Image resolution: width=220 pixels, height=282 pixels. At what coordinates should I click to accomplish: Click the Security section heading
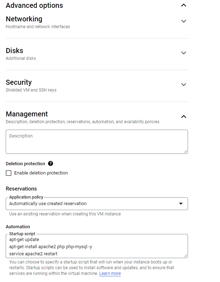pos(19,82)
